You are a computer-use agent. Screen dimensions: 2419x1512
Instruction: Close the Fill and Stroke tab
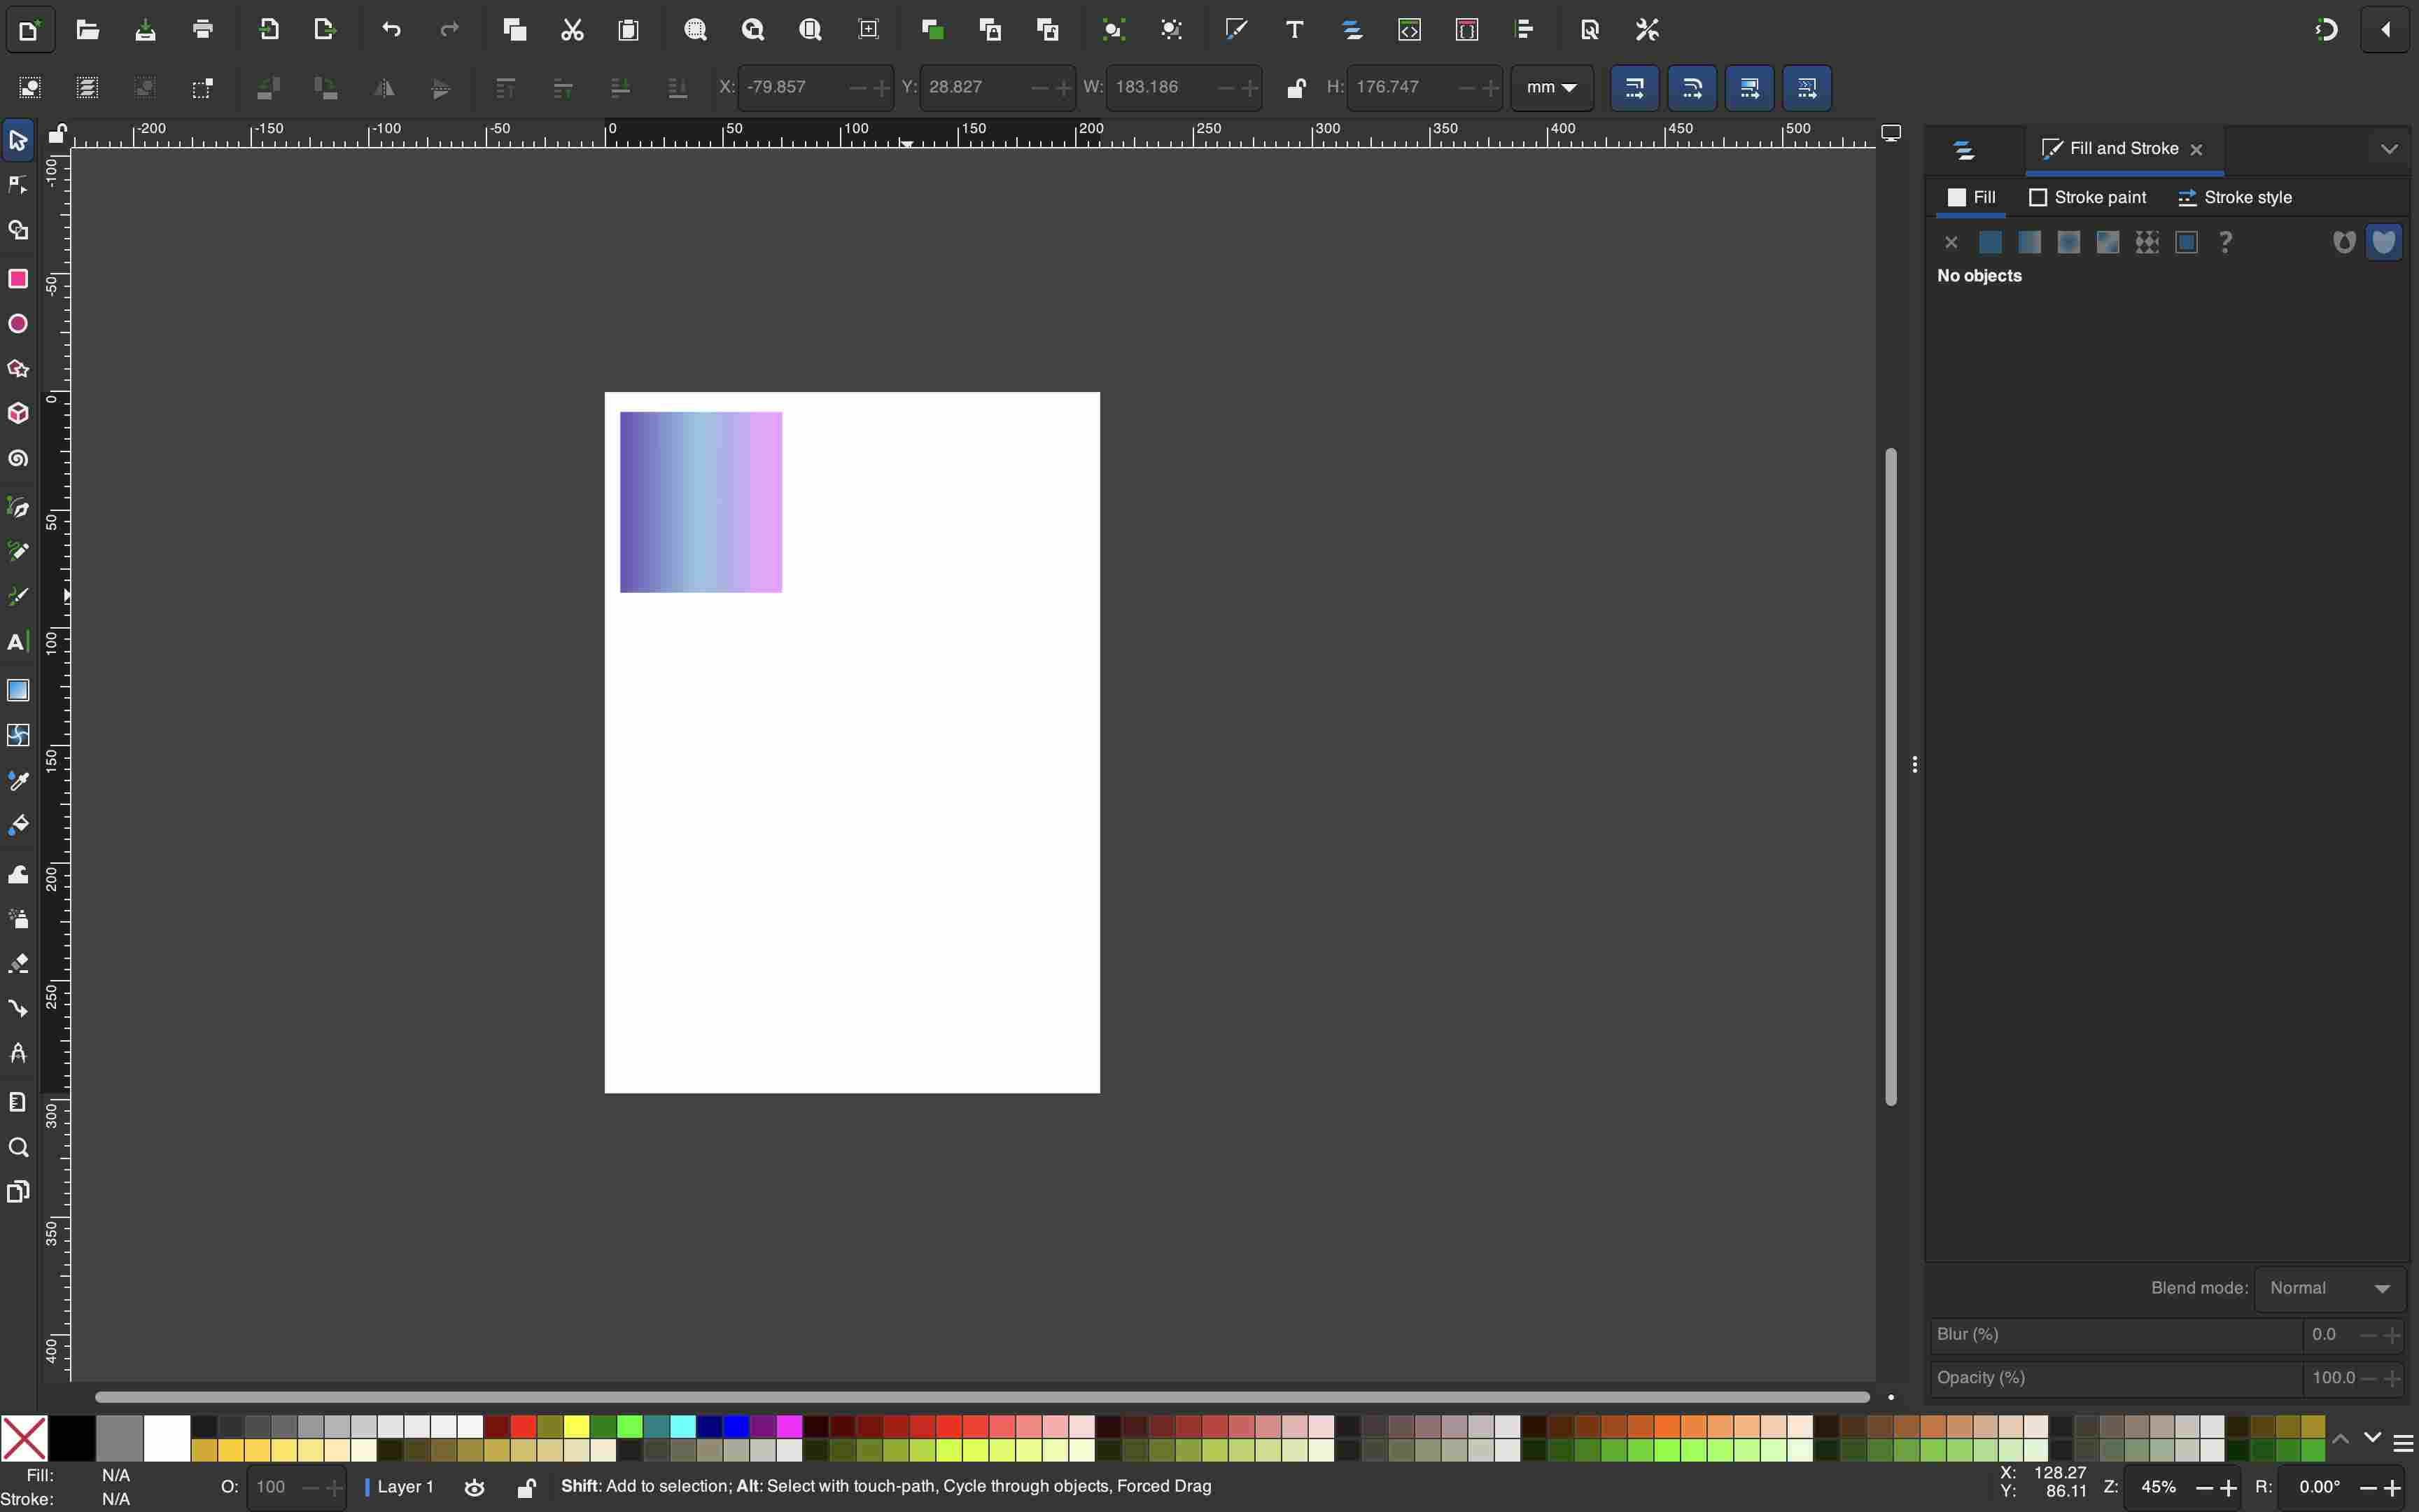[x=2196, y=150]
